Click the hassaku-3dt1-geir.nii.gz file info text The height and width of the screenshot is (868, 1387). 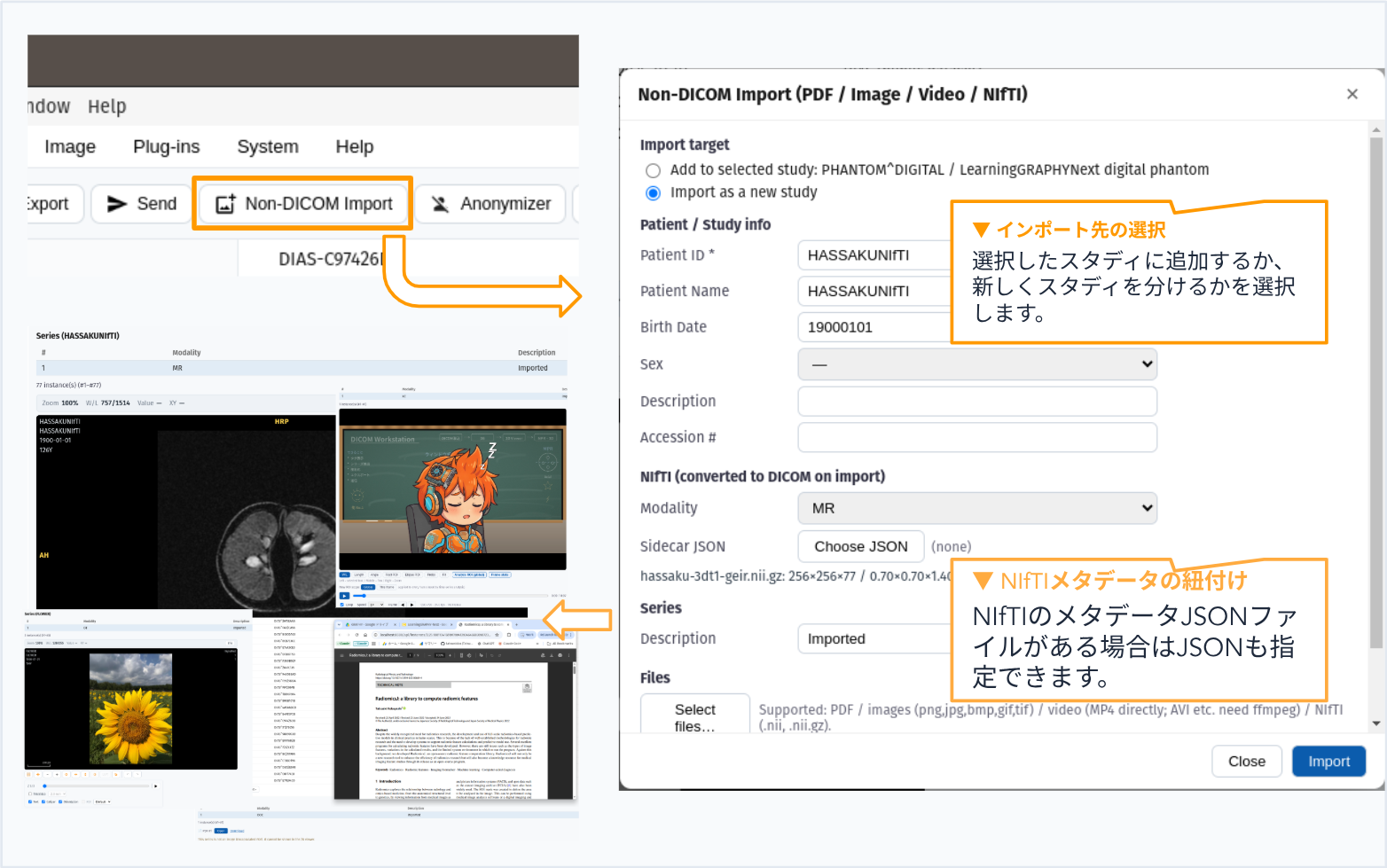pyautogui.click(x=795, y=576)
